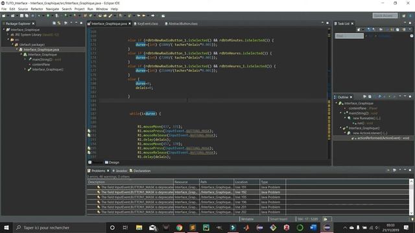Switch to the AbstractButton.class editor tab
Image resolution: width=415 pixels, height=233 pixels.
pyautogui.click(x=183, y=23)
